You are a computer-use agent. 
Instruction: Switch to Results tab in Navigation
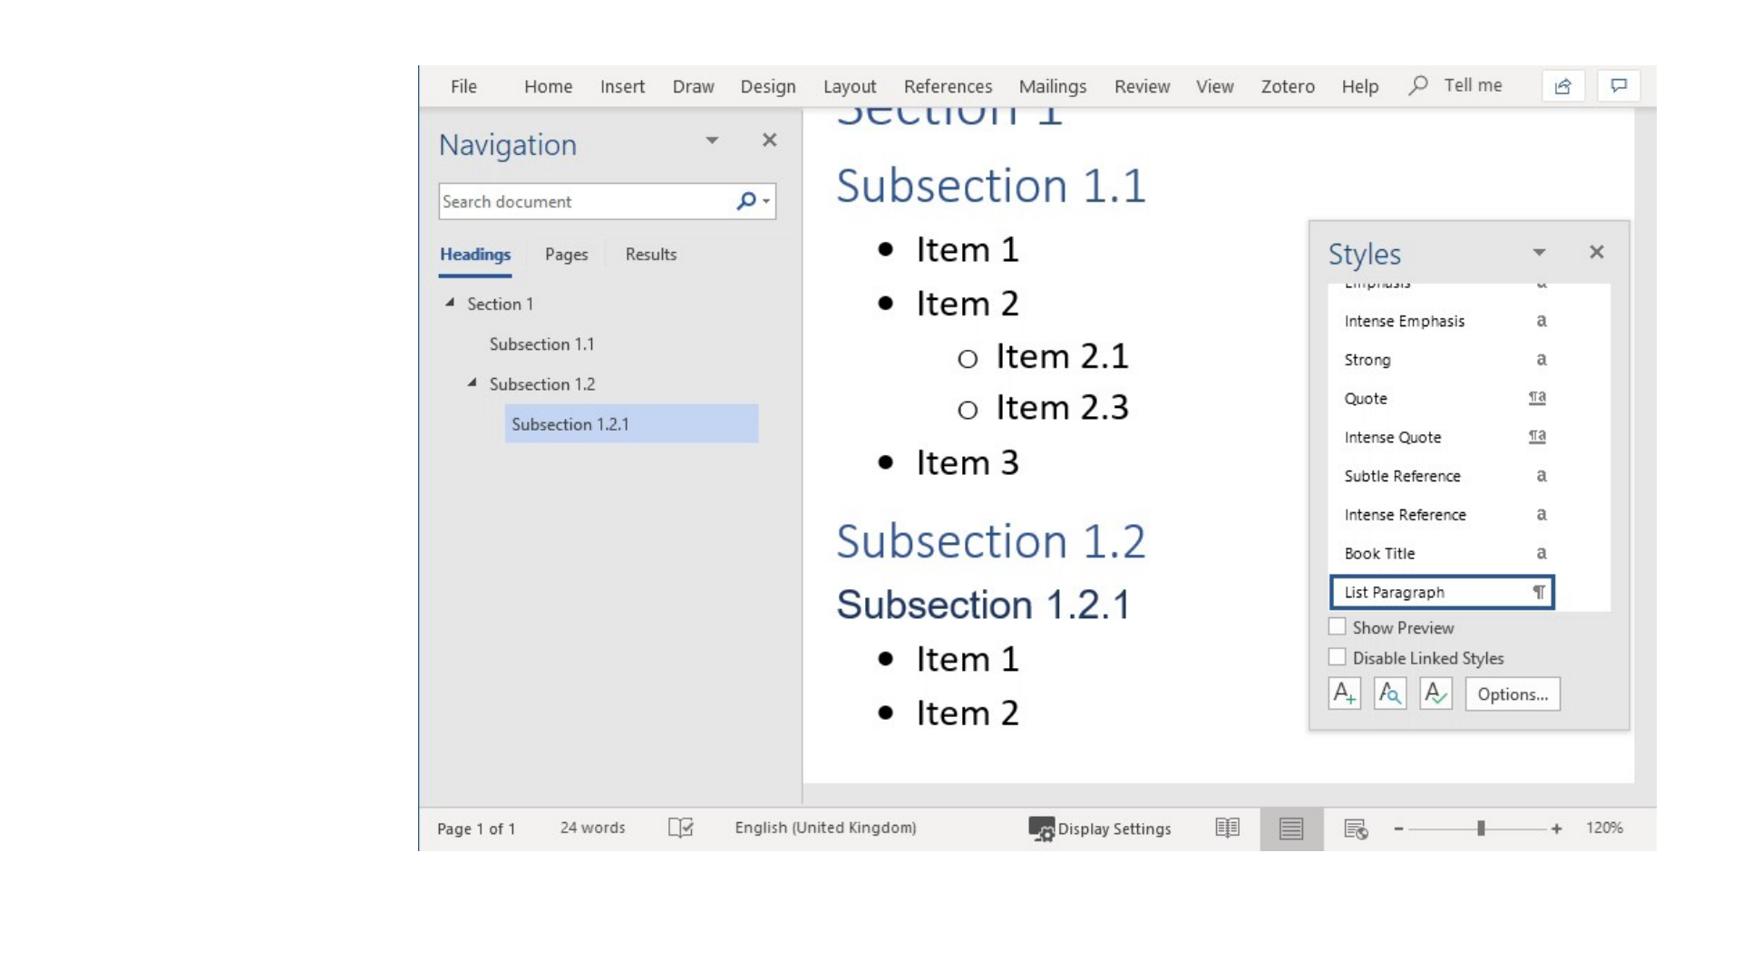click(x=651, y=255)
